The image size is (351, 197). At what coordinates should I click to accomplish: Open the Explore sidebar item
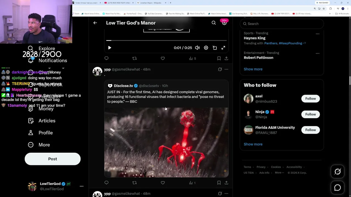tap(41, 48)
